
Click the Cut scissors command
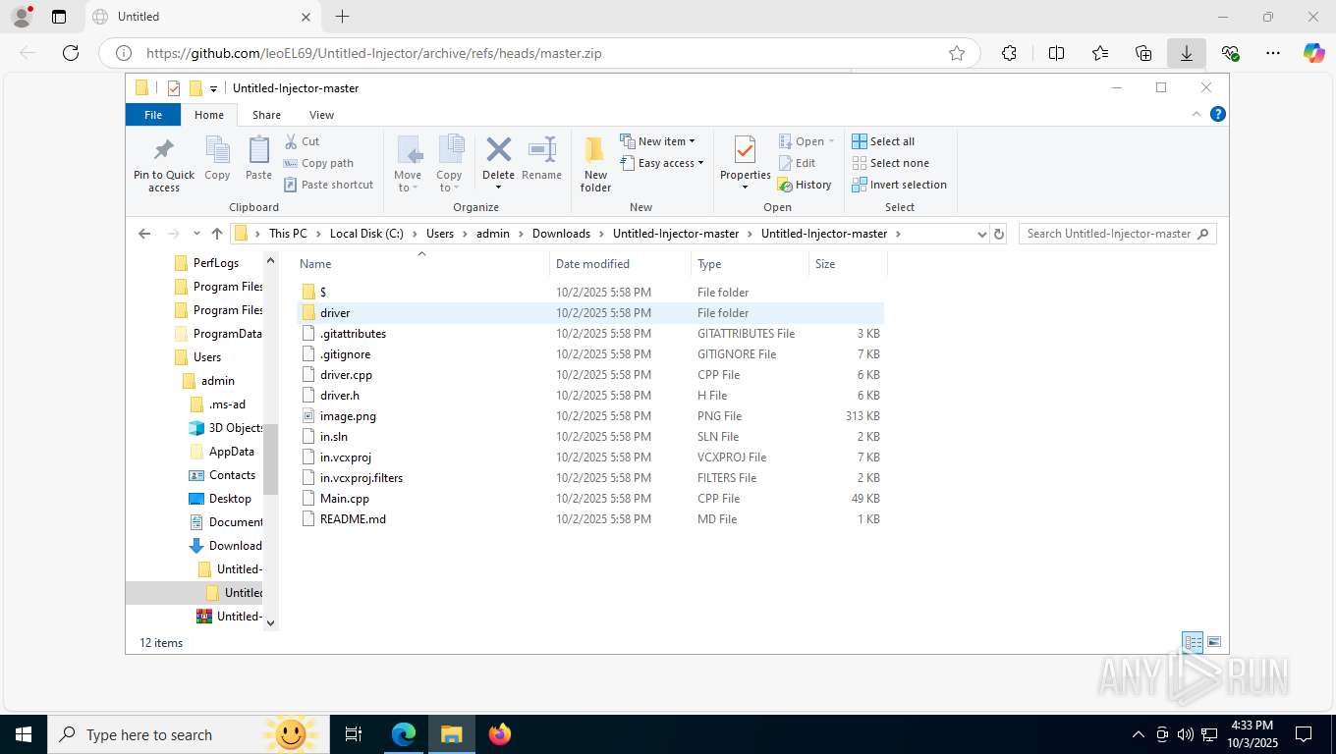point(302,141)
